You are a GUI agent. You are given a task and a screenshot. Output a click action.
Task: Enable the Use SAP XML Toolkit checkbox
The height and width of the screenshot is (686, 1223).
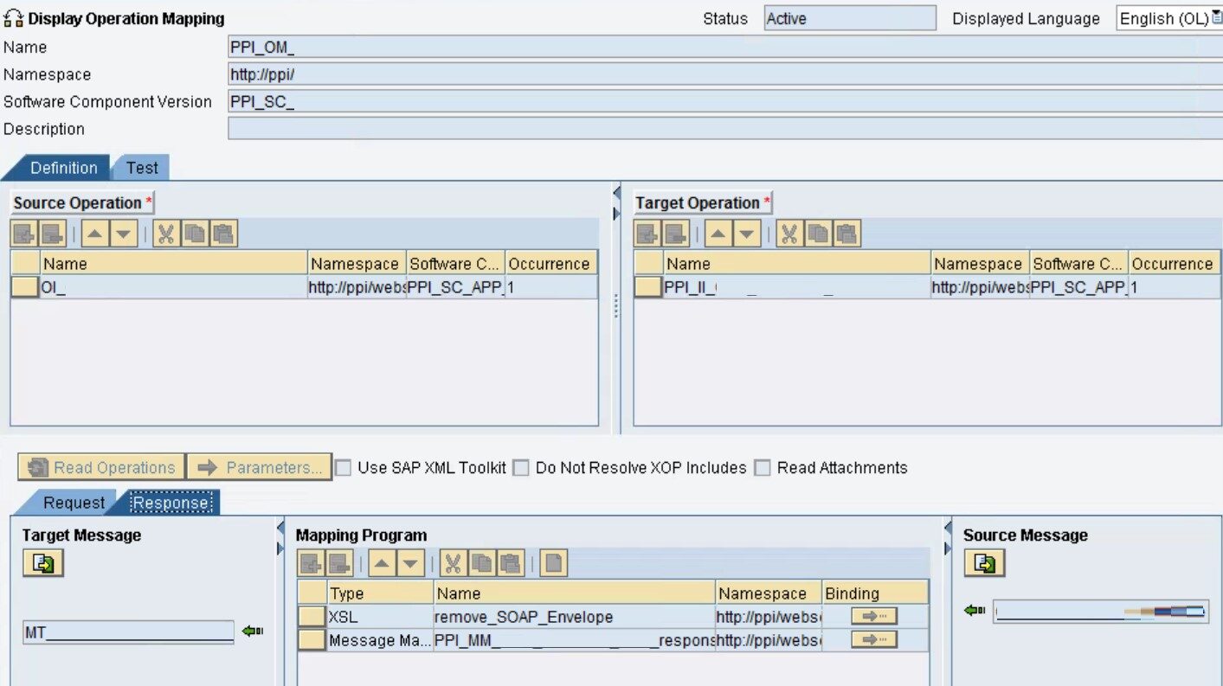coord(344,468)
